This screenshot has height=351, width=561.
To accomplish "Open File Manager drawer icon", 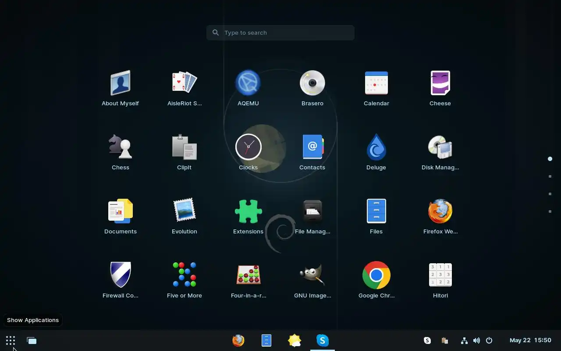I will point(312,216).
